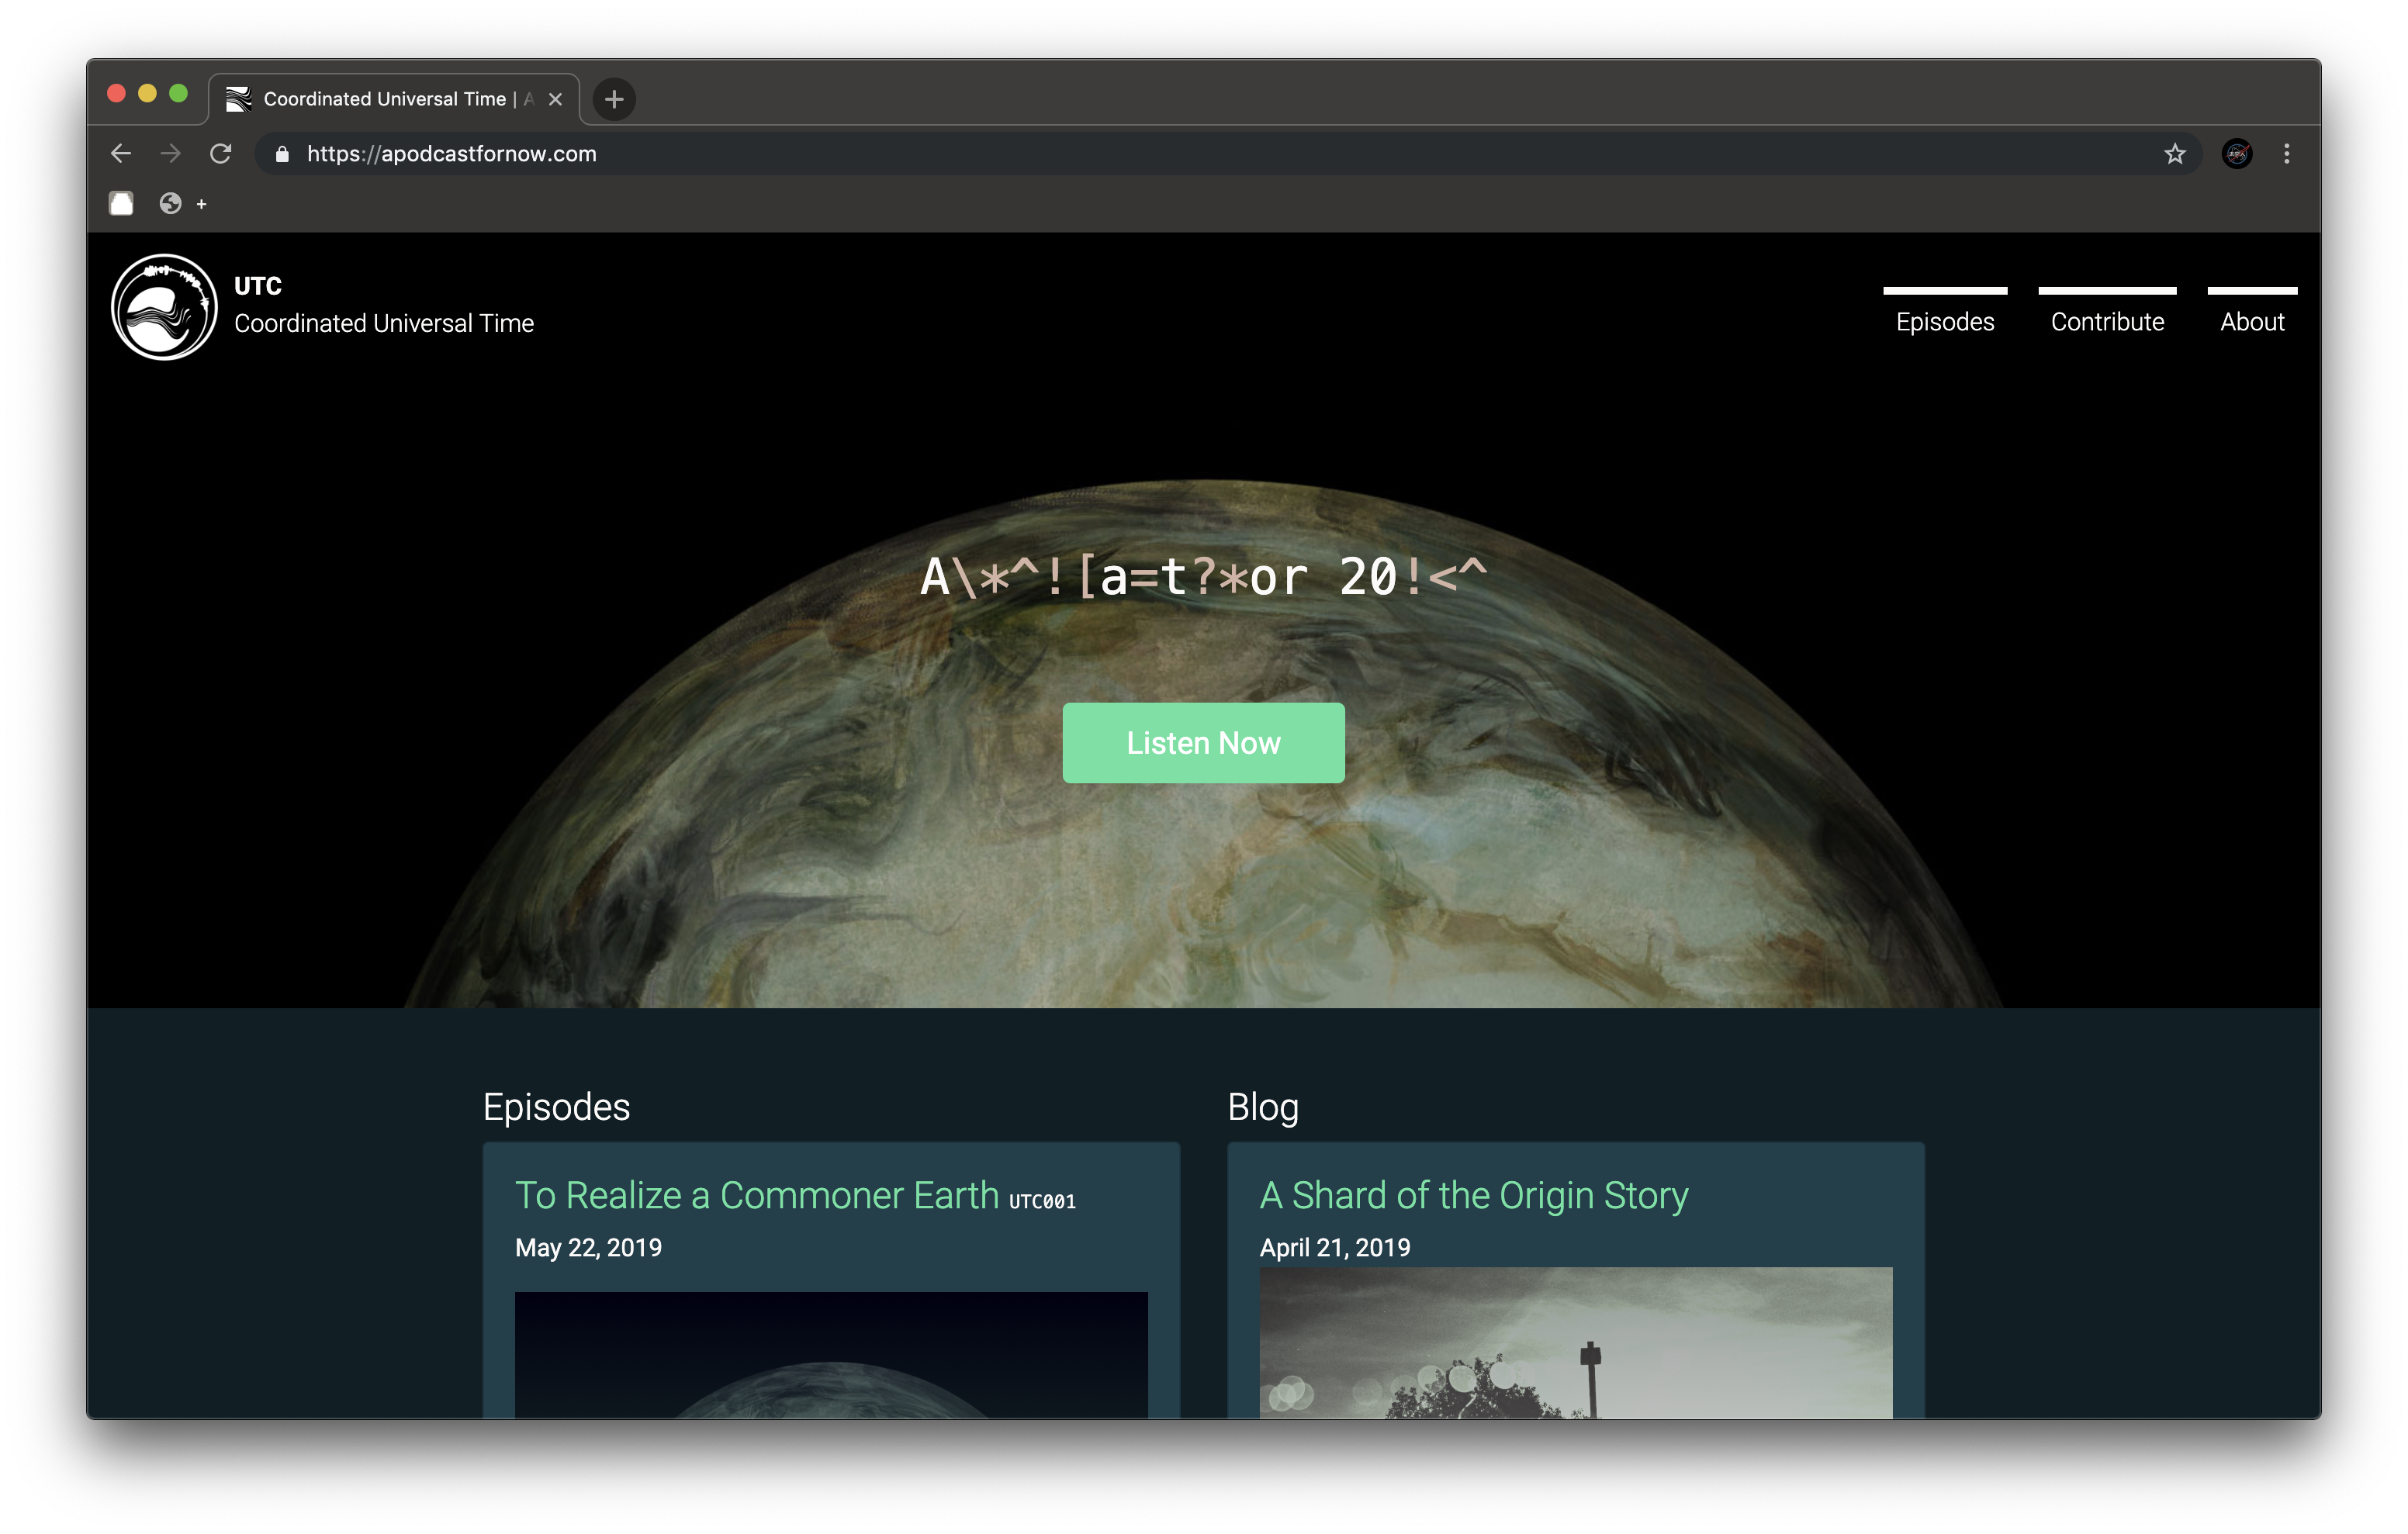
Task: Click the UTC001 episode code label
Action: coord(1042,1202)
